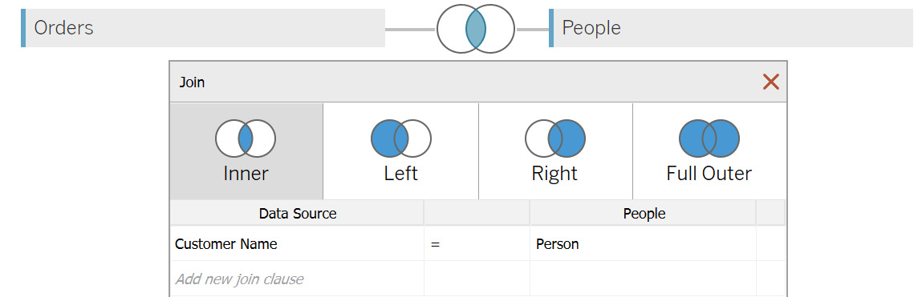Select the Inner join Venn diagram icon
922x297 pixels.
246,138
